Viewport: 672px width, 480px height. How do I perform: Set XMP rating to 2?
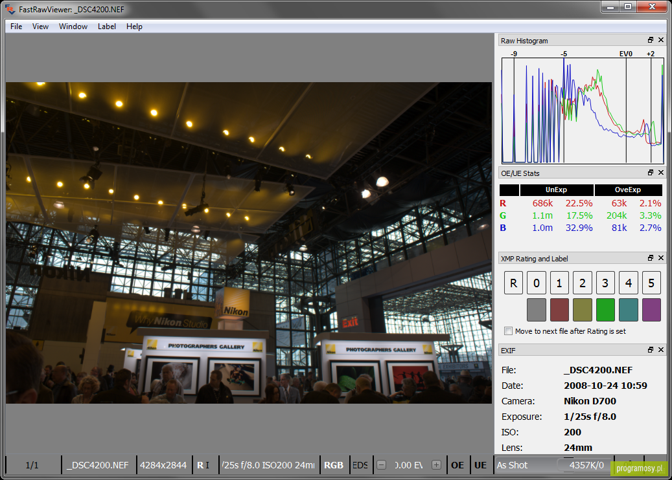coord(583,283)
